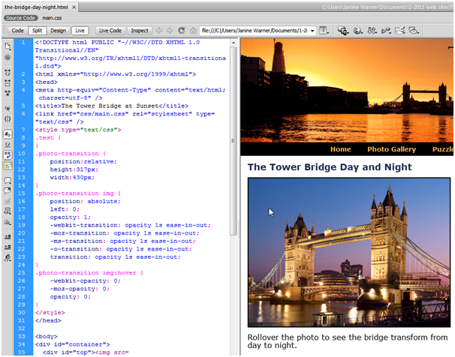Click the browser back arrow

click(158, 31)
